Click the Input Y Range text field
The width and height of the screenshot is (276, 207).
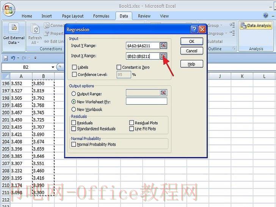click(x=143, y=46)
